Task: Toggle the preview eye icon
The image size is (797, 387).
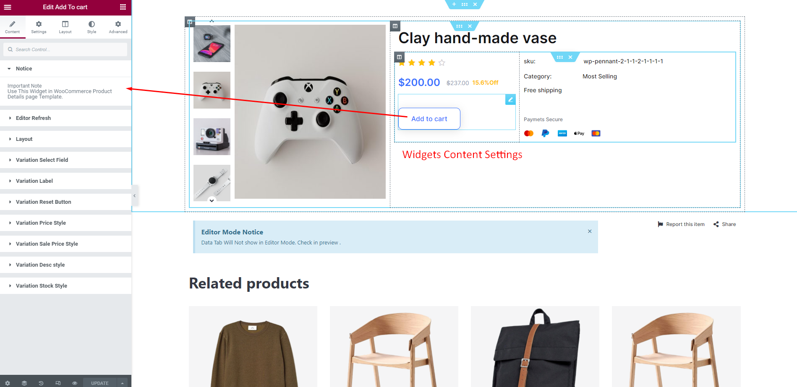Action: click(75, 383)
